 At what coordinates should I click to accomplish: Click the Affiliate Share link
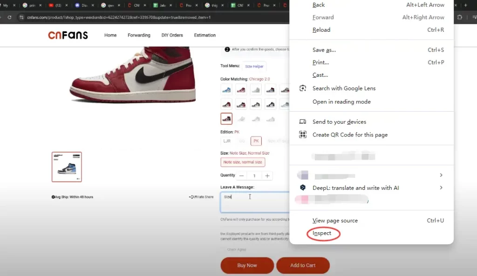[201, 197]
